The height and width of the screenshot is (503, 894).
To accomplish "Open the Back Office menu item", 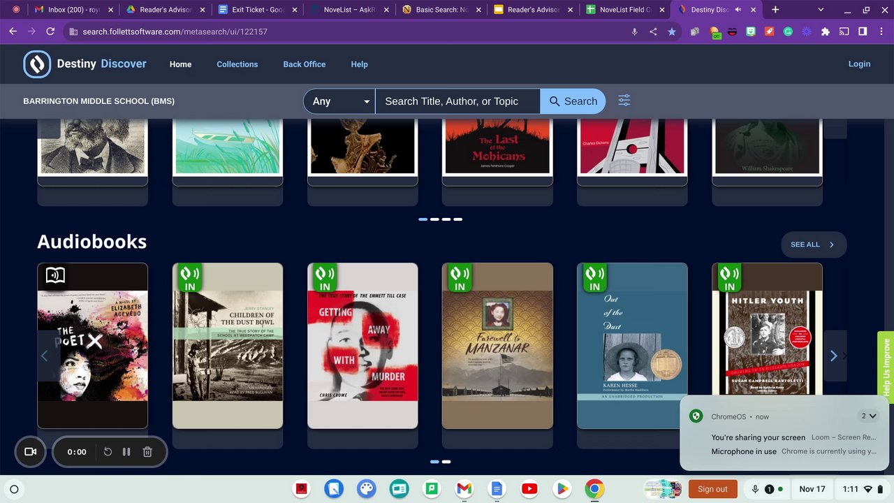I will [x=305, y=64].
